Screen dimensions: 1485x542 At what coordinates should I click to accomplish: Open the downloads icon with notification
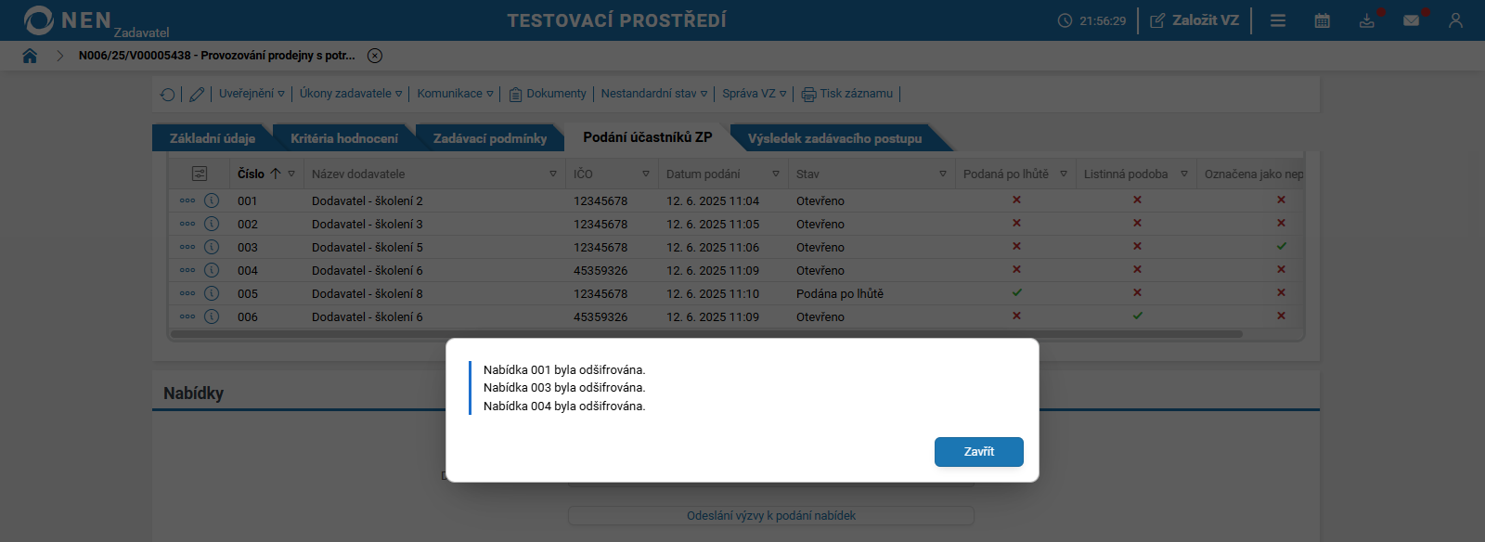click(1367, 20)
